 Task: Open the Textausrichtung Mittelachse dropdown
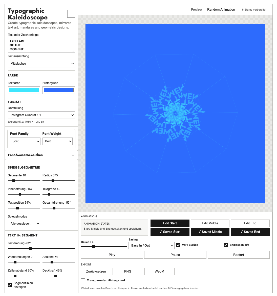pos(41,64)
